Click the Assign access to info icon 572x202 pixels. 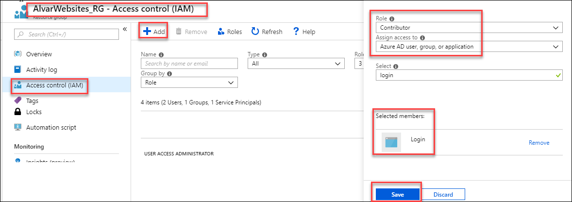point(422,37)
